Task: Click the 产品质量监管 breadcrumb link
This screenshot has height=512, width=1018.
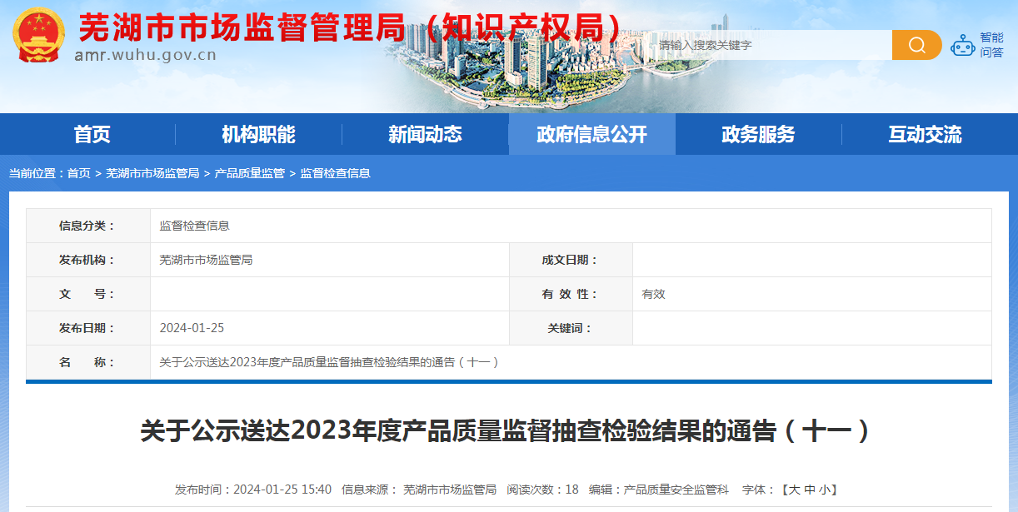Action: coord(250,173)
